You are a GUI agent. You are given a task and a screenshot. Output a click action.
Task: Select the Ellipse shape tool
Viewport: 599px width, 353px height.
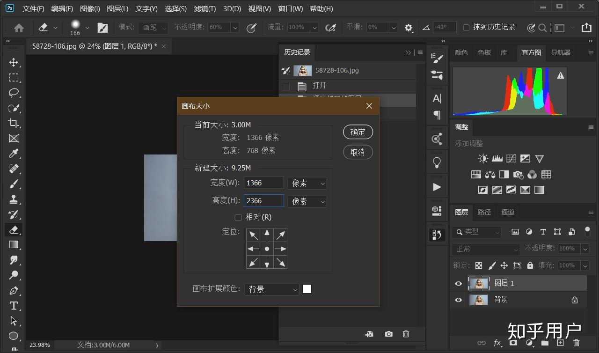click(14, 336)
